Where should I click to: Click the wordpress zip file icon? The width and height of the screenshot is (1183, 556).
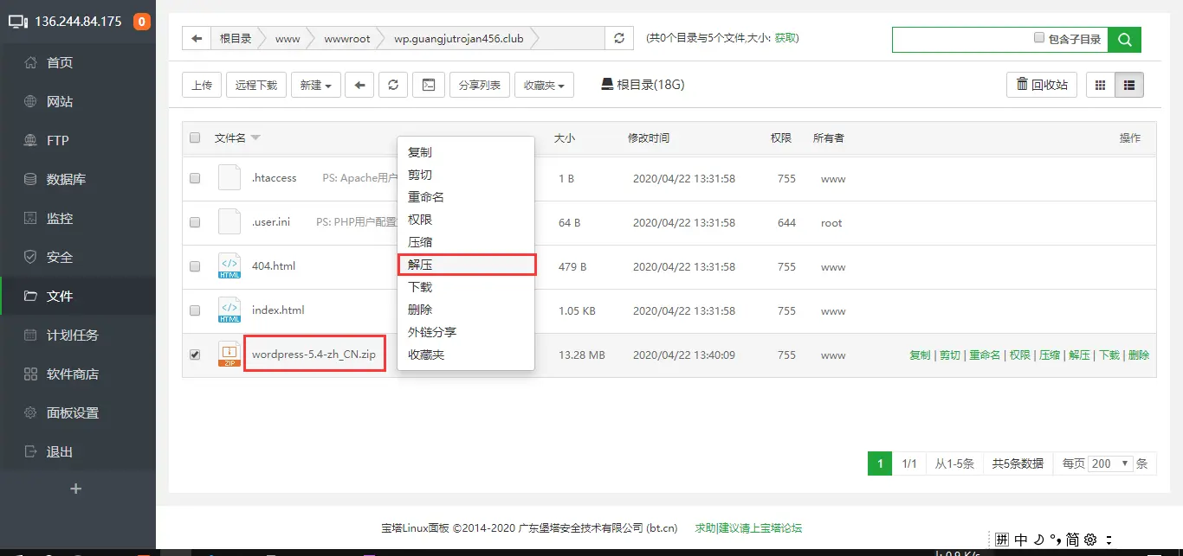pos(229,354)
